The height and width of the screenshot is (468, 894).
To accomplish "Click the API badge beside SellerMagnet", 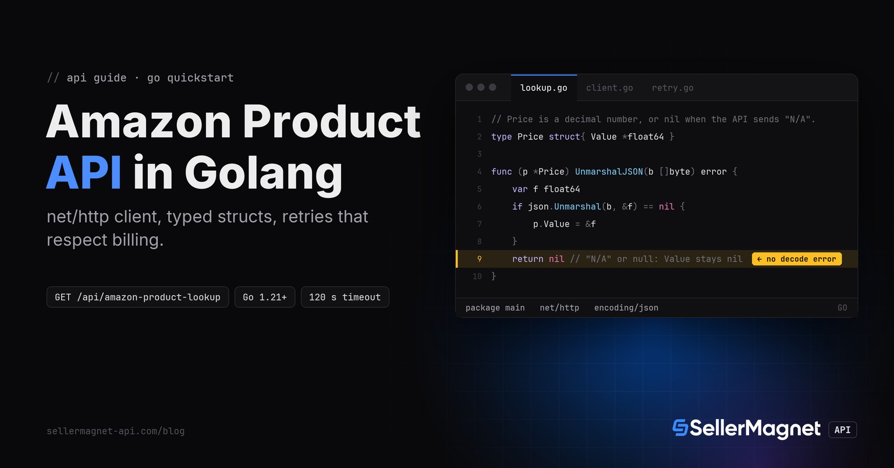I will click(x=842, y=430).
